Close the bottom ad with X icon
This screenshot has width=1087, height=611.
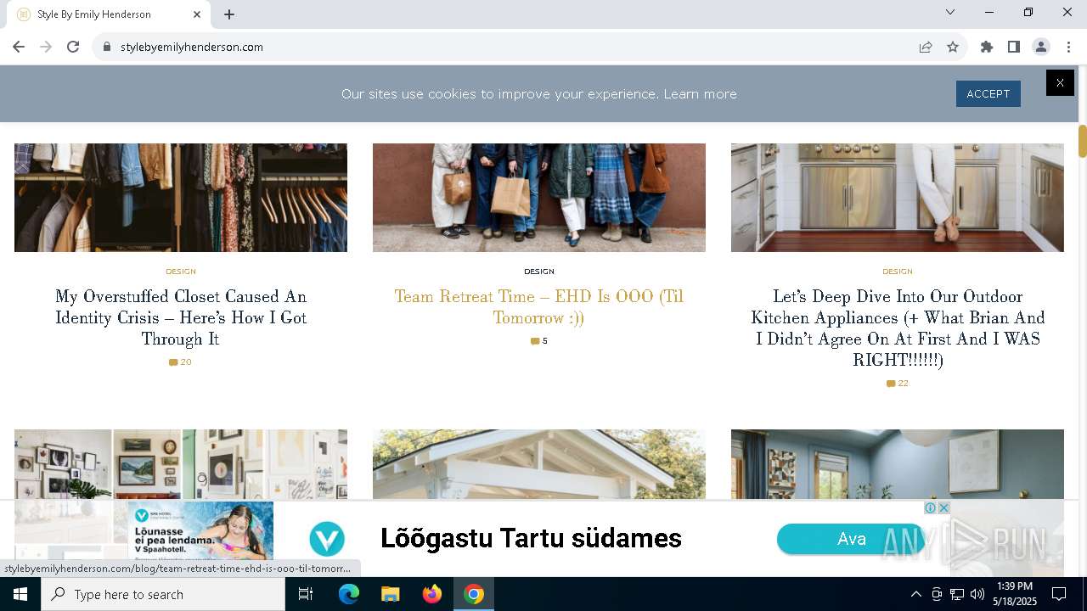tap(943, 507)
